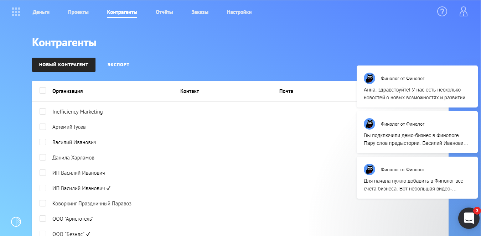Screen dimensions: 481x236
Task: Open the help question mark icon
Action: pos(442,11)
